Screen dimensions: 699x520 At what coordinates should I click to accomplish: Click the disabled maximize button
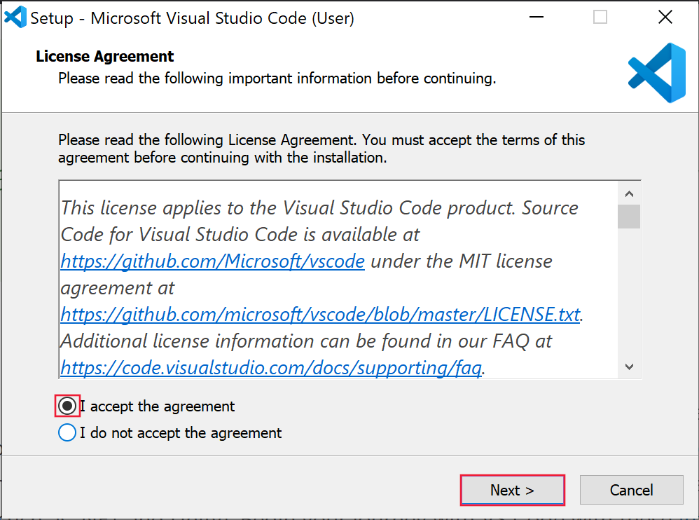pos(600,18)
